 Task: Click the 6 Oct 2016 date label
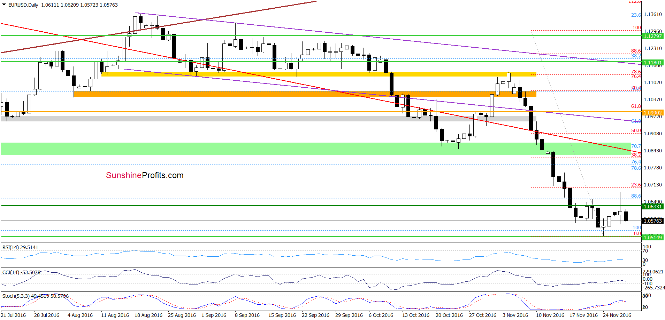(x=381, y=315)
